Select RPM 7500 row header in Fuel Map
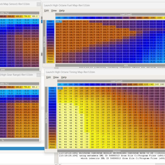165x165 pixels. tap(50, 59)
